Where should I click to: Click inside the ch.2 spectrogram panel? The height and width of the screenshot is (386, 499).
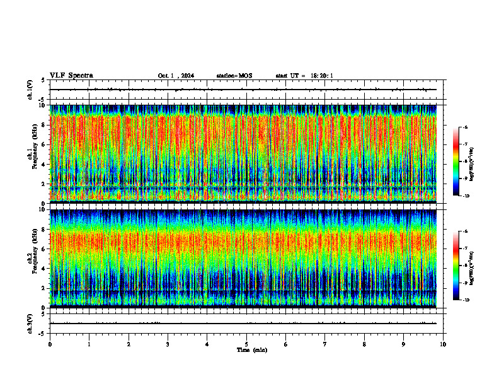point(243,259)
